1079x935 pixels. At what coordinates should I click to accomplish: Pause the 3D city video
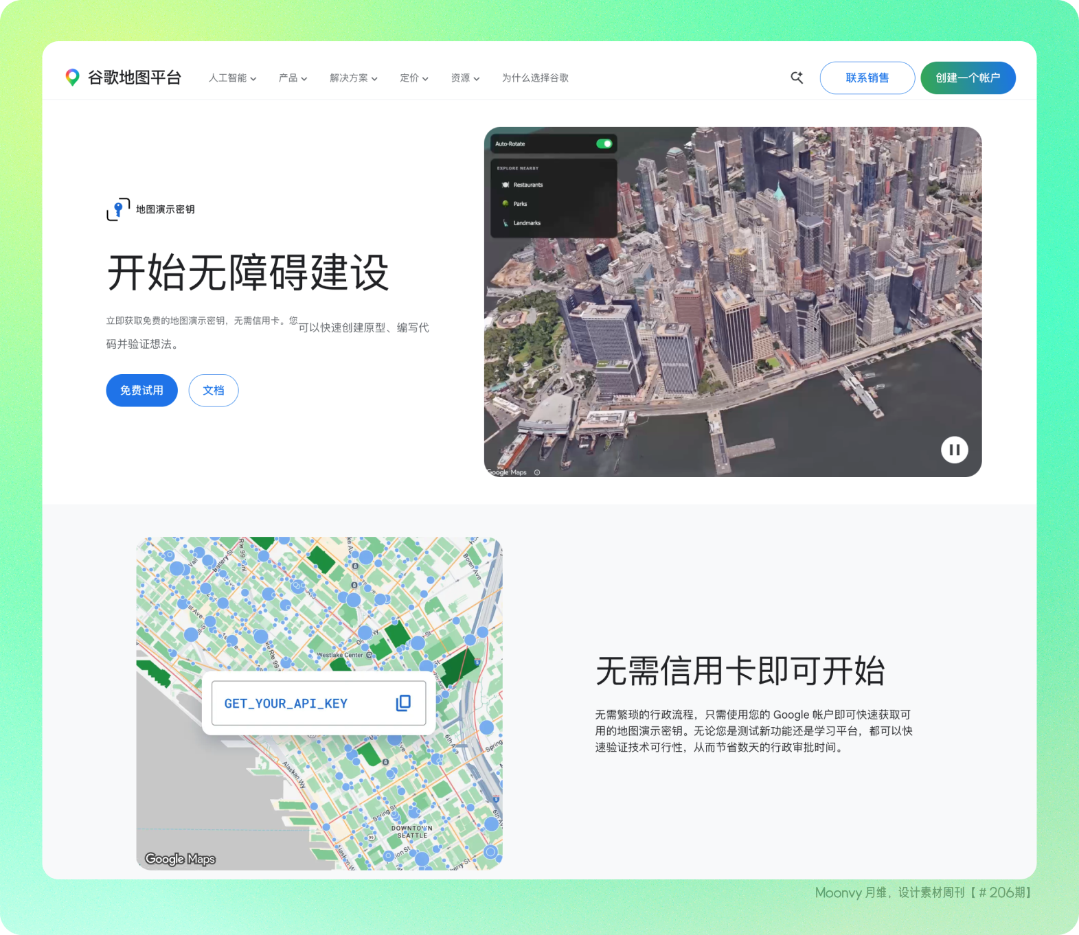(954, 450)
